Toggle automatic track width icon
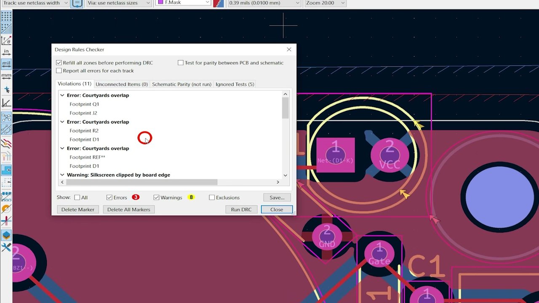 [x=77, y=3]
